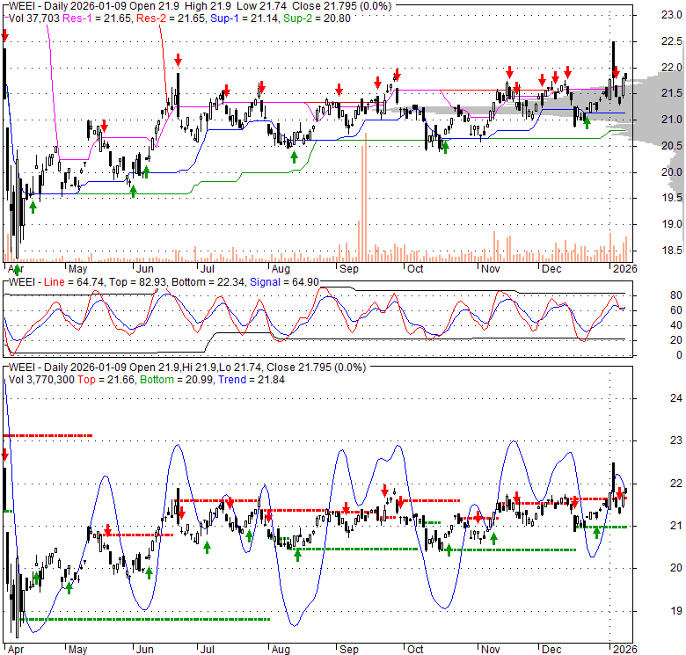Viewport: 686px width, 655px height.
Task: Click the 23.0 price label on the top chart axis
Action: click(670, 14)
